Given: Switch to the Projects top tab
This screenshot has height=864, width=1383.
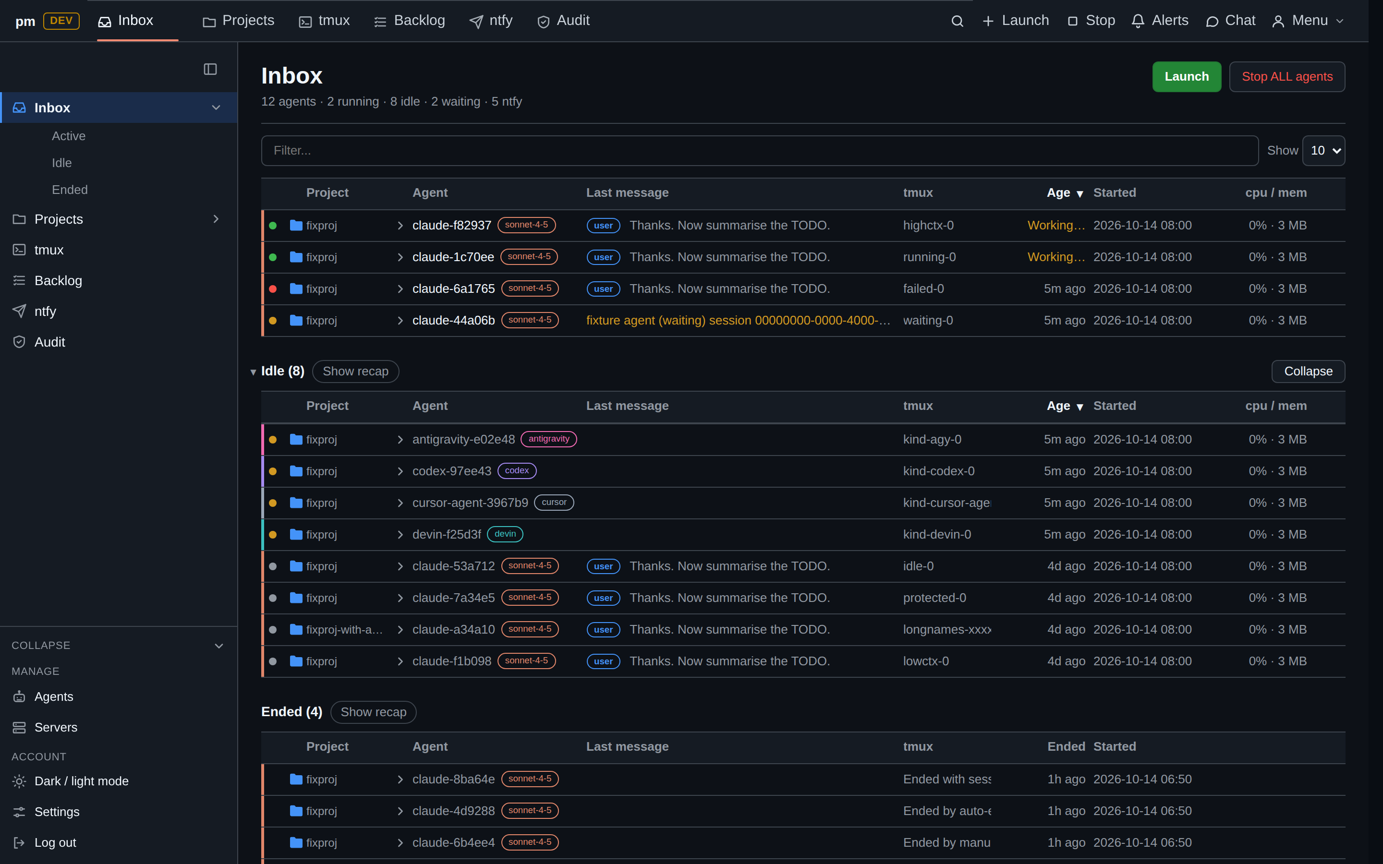Looking at the screenshot, I should [239, 21].
